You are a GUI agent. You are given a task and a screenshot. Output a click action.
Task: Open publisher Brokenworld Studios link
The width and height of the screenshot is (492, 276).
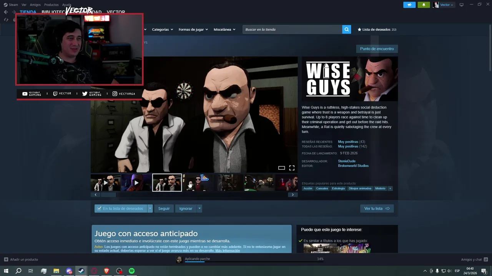[353, 166]
